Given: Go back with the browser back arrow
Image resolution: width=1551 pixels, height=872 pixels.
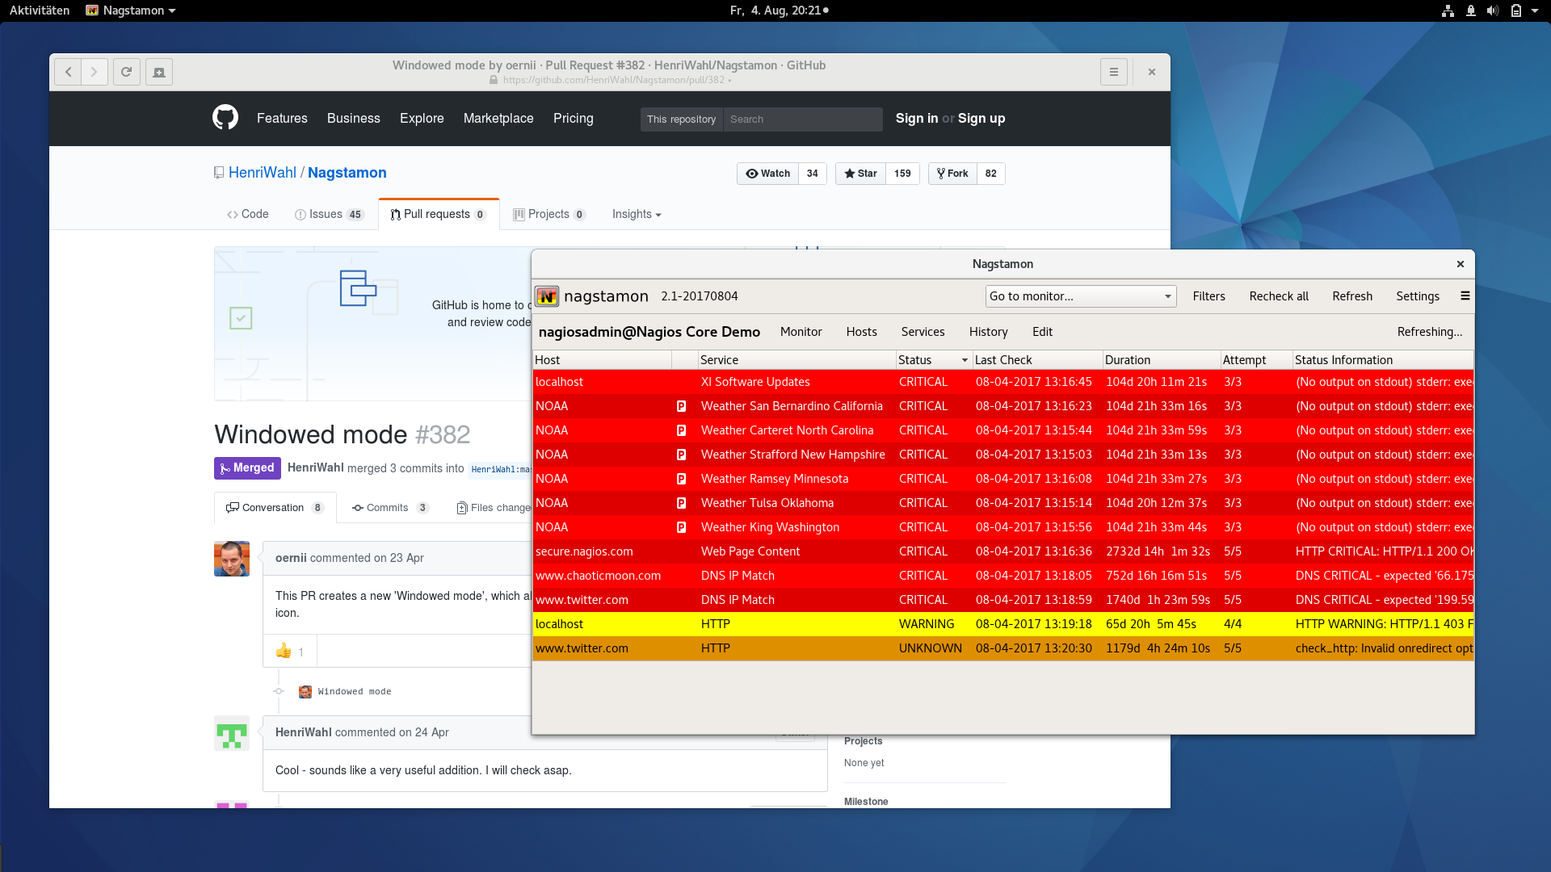Looking at the screenshot, I should point(69,72).
